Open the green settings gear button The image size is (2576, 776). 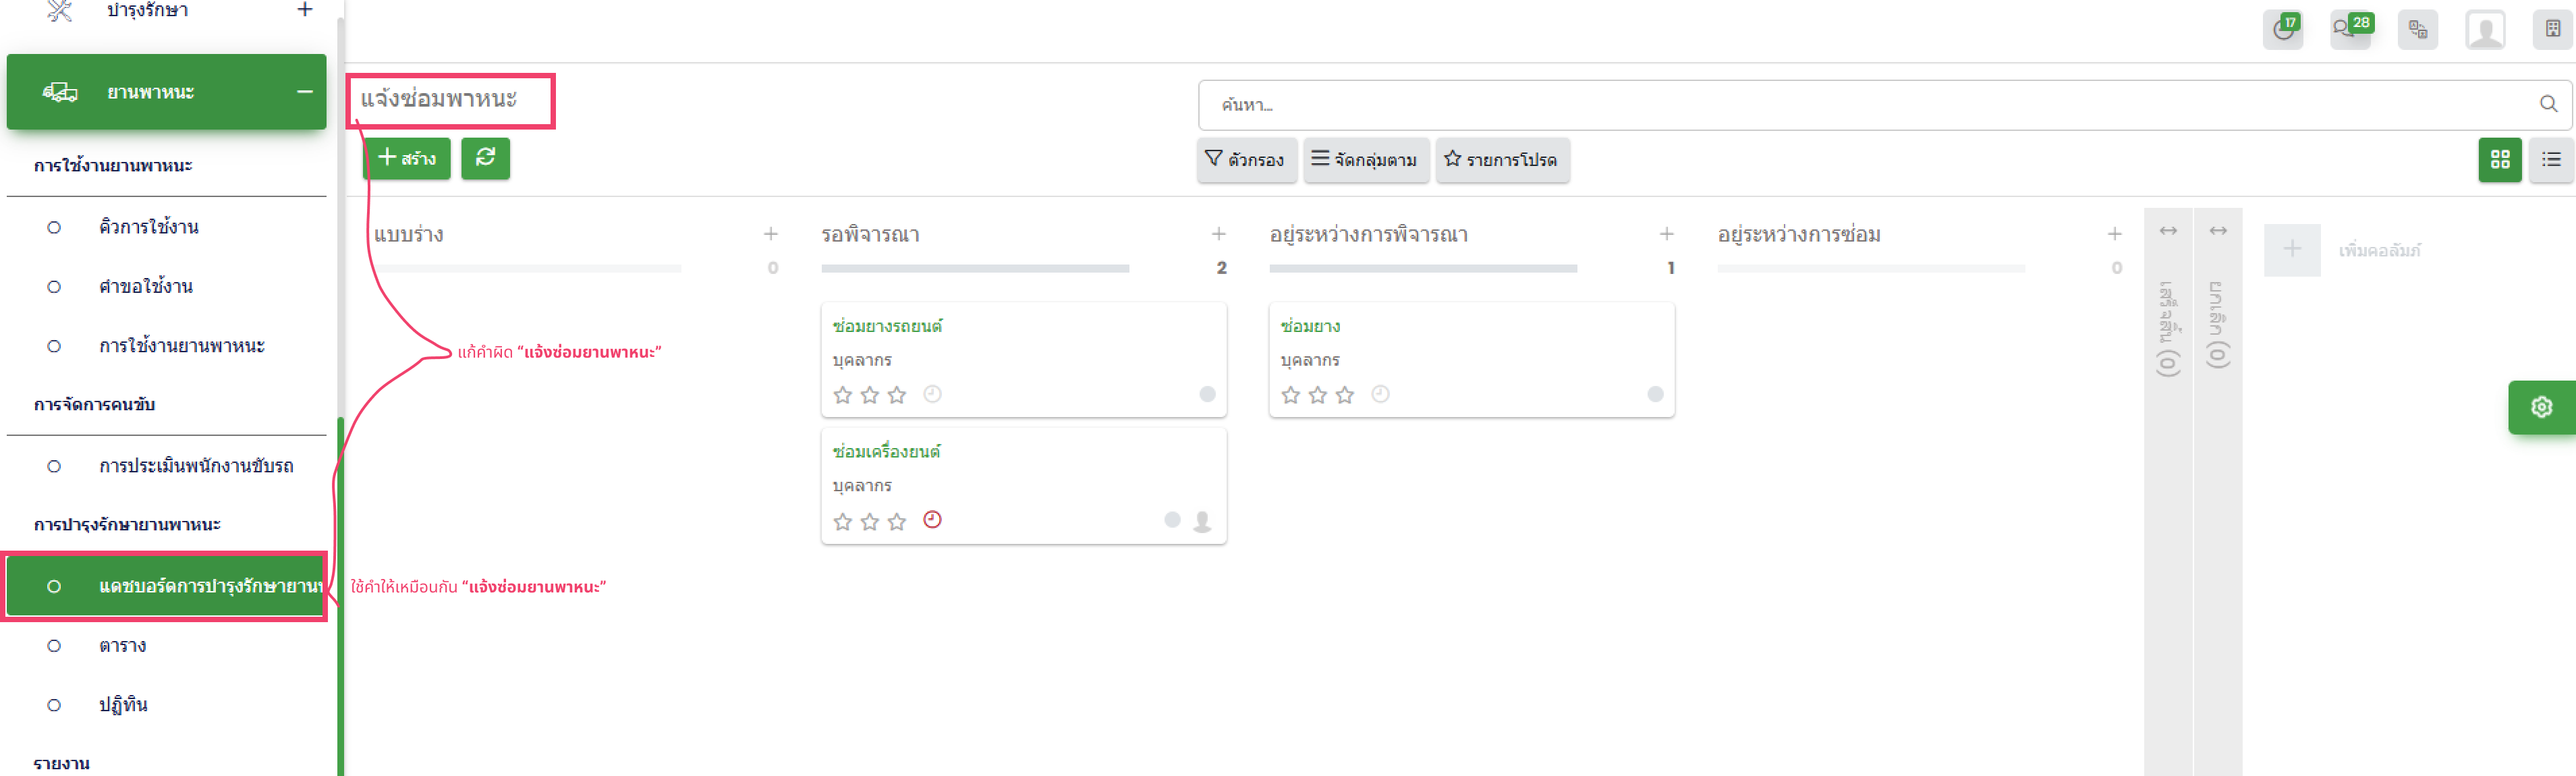pyautogui.click(x=2541, y=407)
